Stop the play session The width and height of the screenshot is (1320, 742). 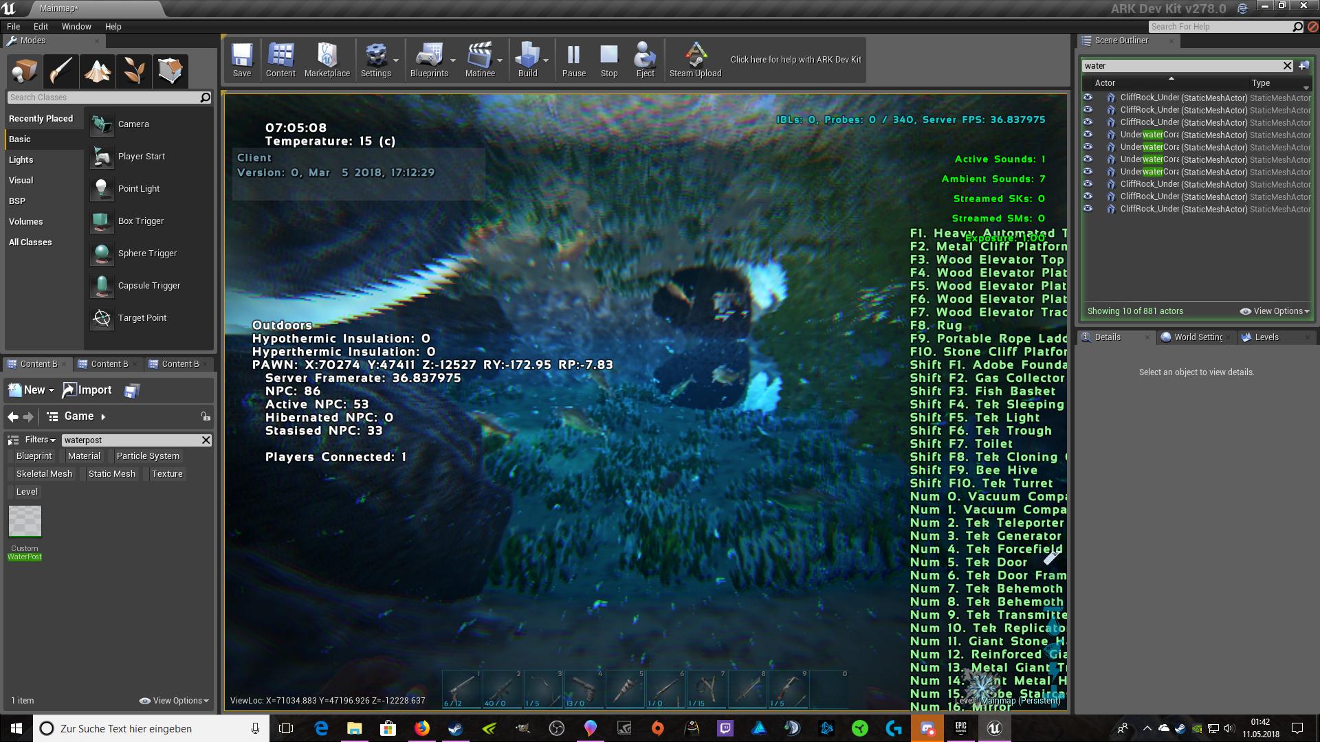tap(609, 60)
